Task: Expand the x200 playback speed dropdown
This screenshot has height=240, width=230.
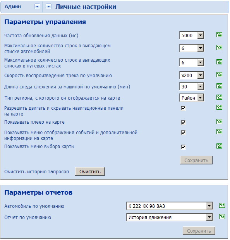Action: pyautogui.click(x=192, y=75)
